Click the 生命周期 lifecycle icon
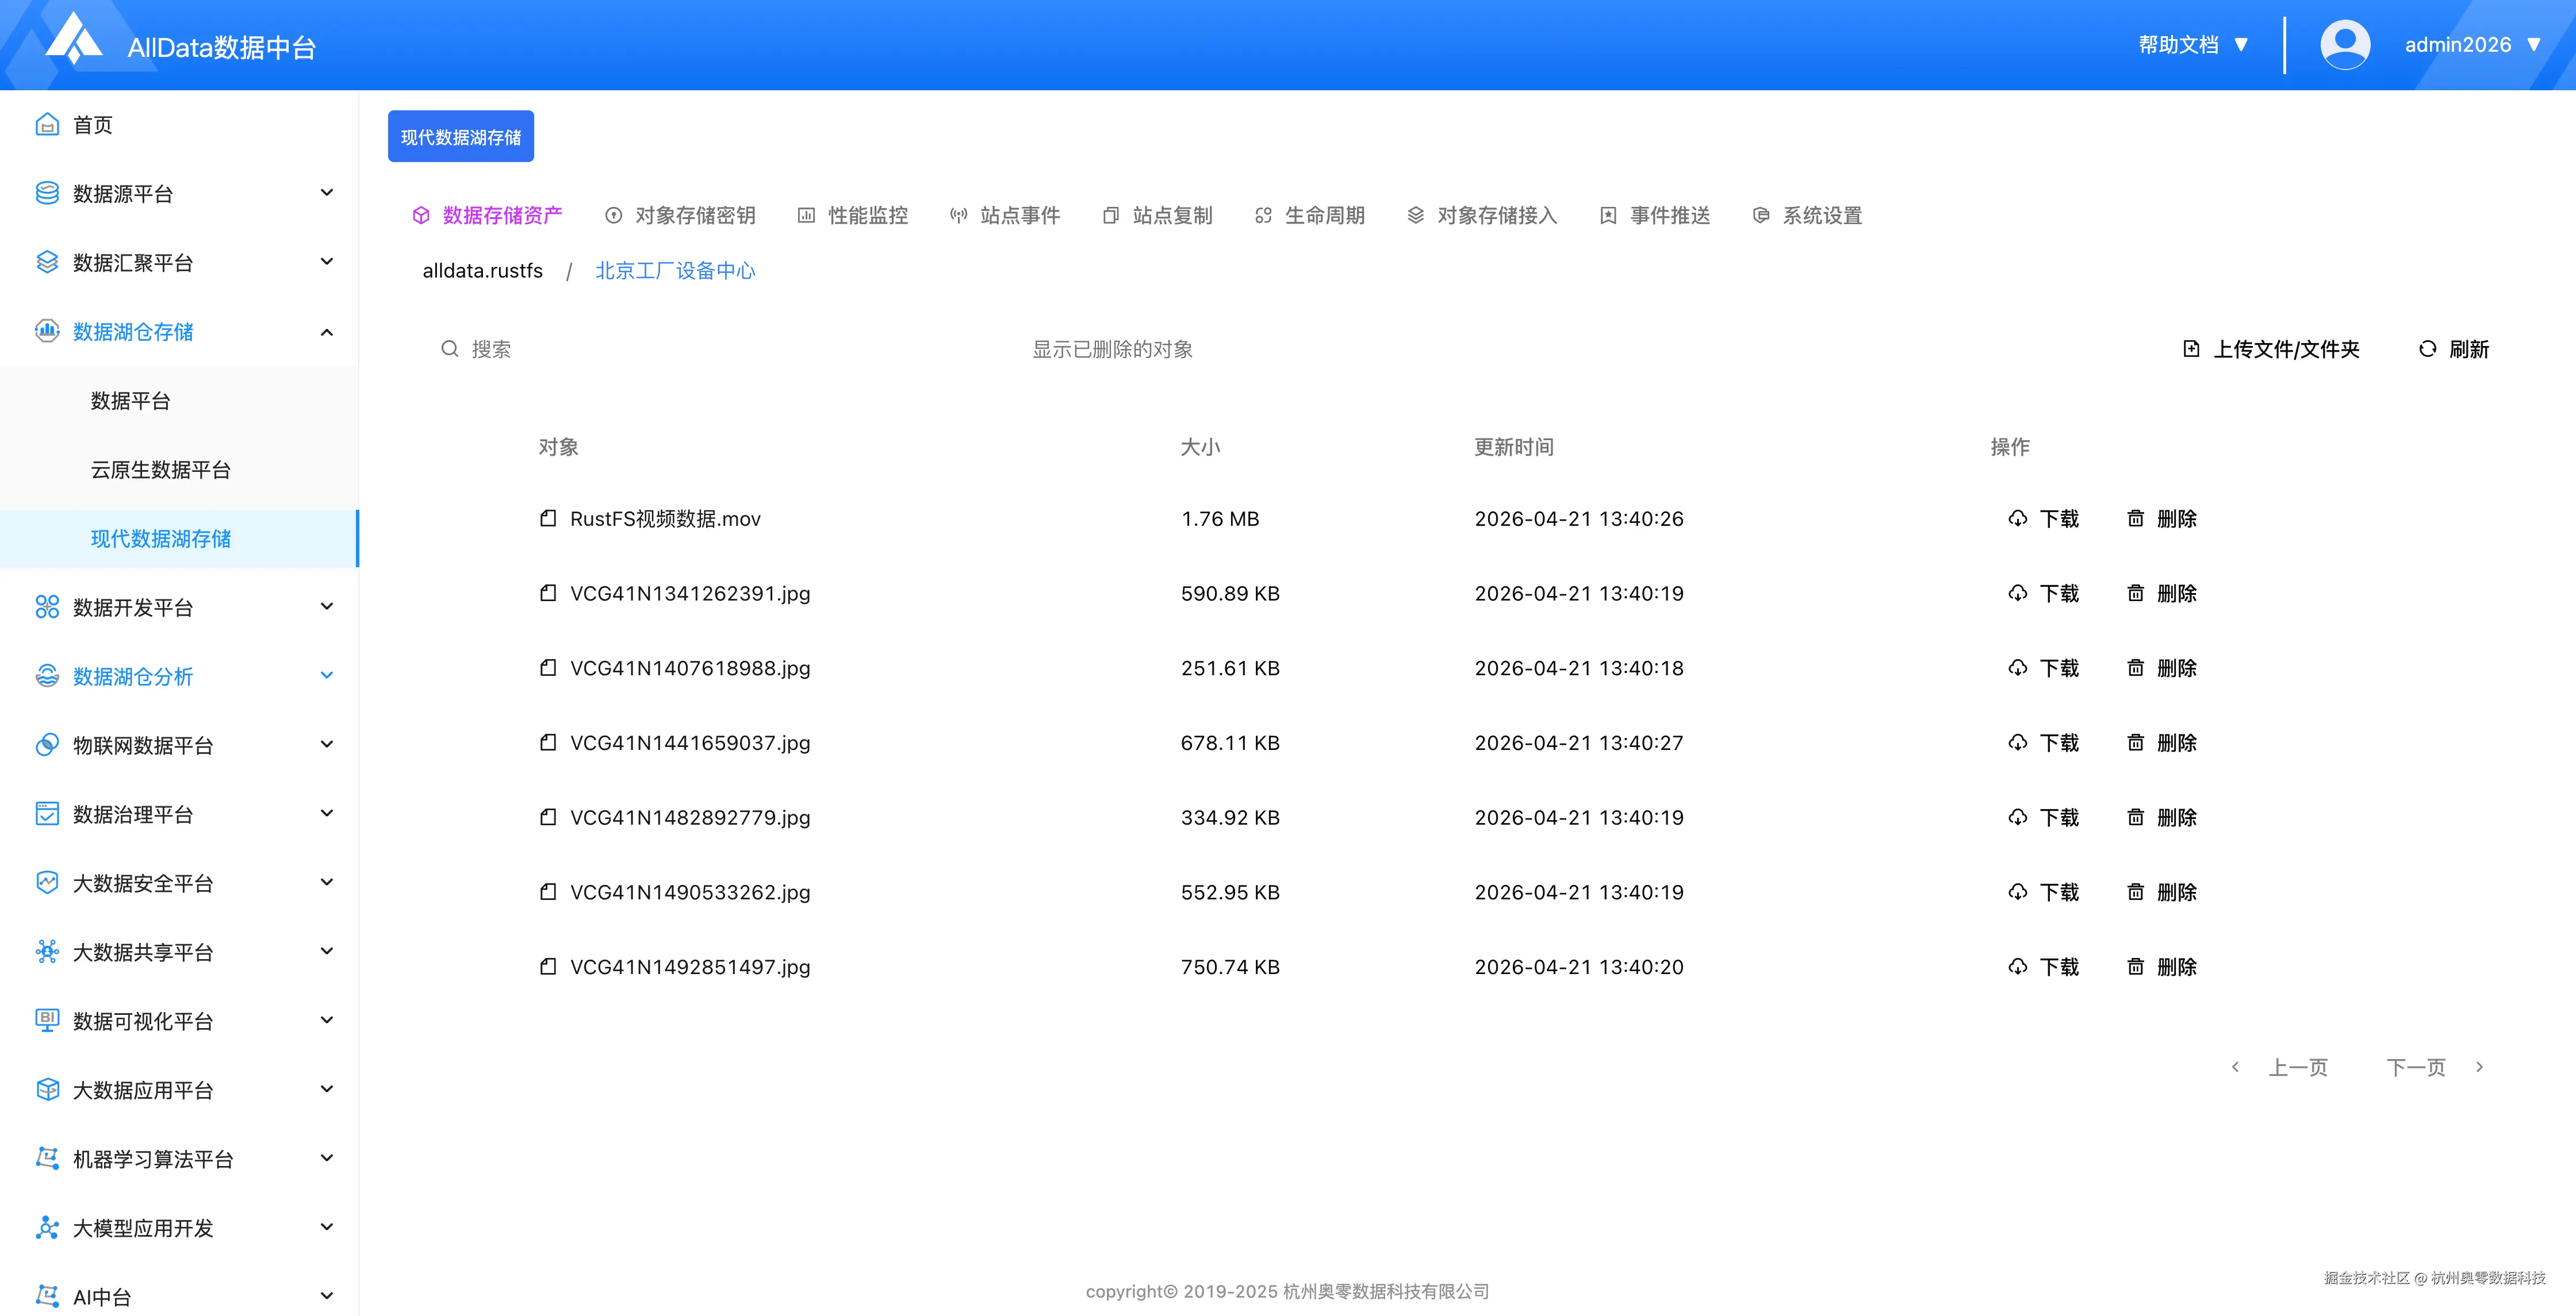 tap(1262, 215)
